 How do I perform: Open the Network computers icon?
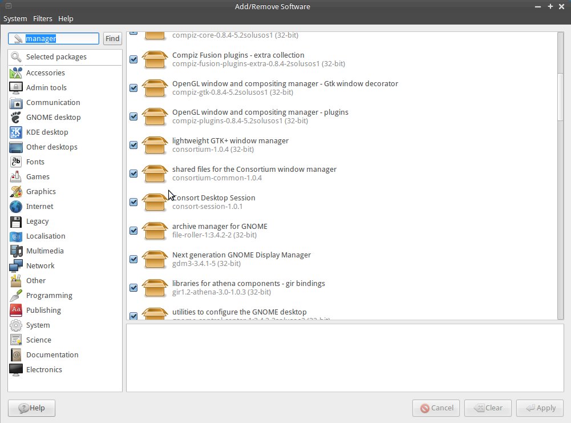click(x=16, y=266)
